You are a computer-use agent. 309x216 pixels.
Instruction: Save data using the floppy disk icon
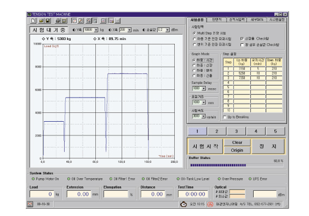(48, 20)
